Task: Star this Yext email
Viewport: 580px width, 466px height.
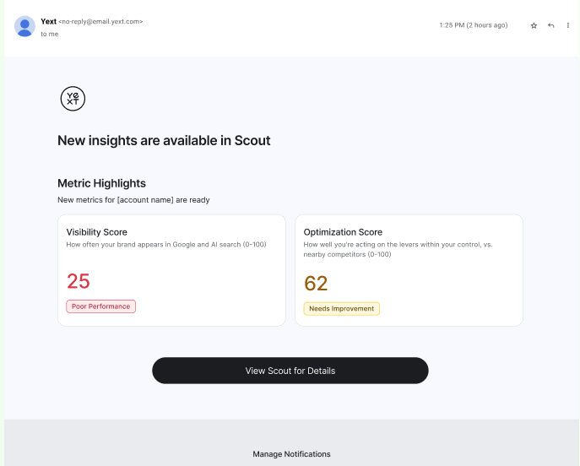Action: (x=534, y=25)
